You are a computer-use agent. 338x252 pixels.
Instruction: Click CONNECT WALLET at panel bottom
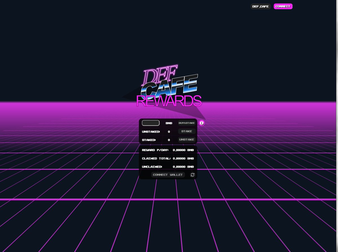(x=168, y=174)
